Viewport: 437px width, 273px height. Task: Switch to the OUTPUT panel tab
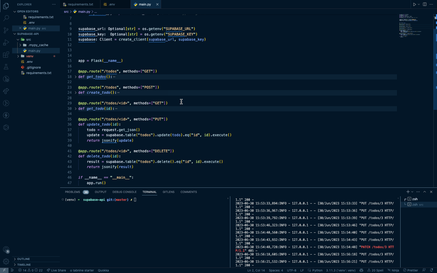click(100, 192)
